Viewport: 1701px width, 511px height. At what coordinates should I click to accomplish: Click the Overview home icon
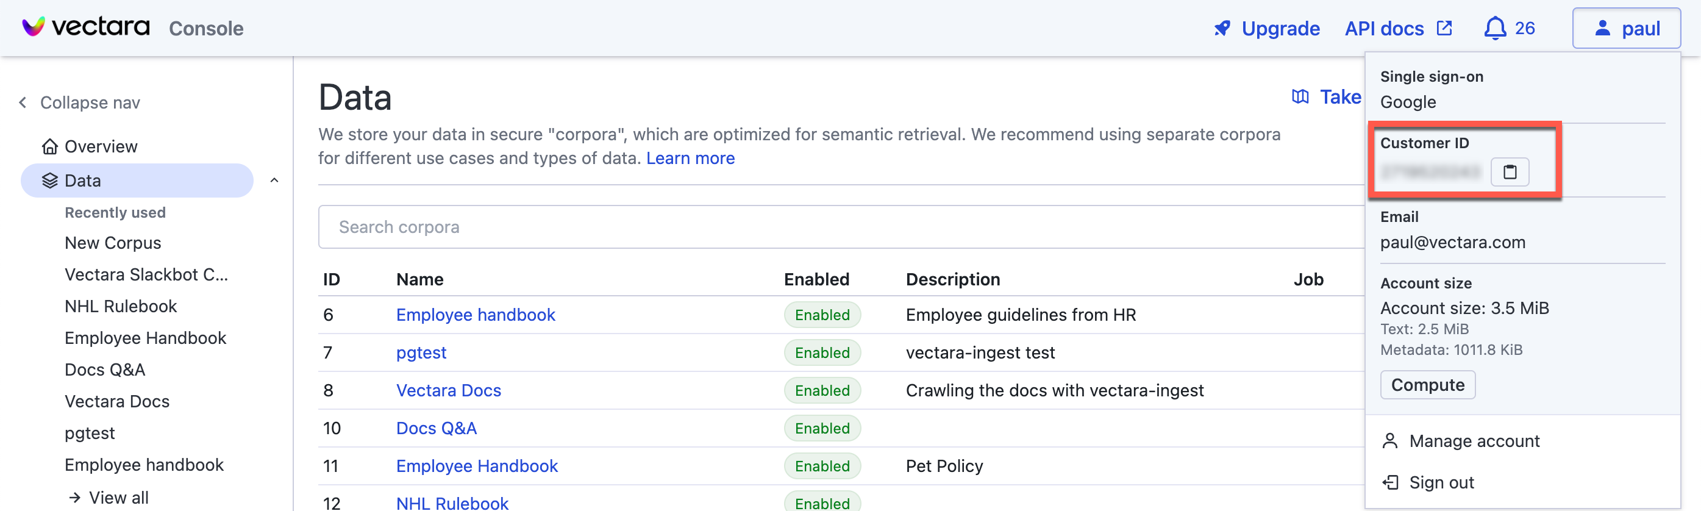click(x=49, y=146)
